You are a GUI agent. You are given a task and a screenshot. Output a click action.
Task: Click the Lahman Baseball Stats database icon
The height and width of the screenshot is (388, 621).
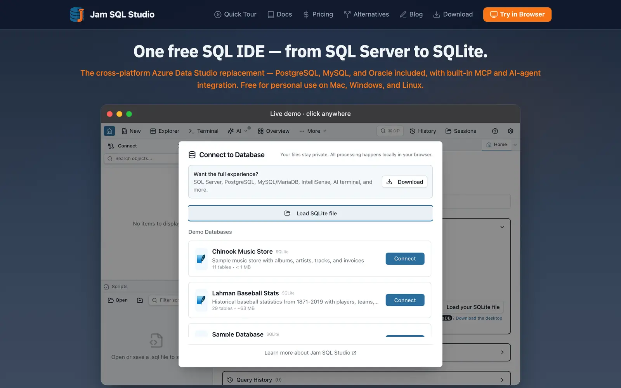201,300
